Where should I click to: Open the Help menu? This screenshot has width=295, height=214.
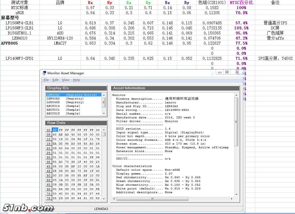(77, 80)
